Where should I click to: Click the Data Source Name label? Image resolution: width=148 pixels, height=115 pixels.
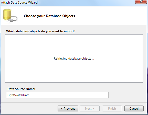[x=21, y=89]
